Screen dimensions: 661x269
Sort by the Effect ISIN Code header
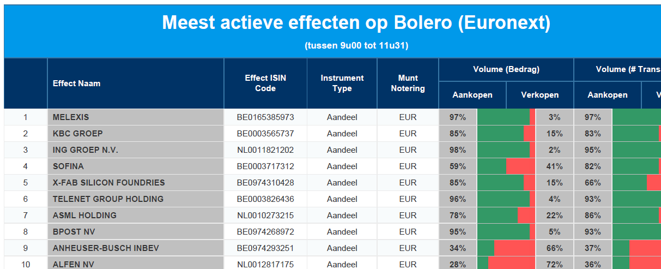point(265,83)
